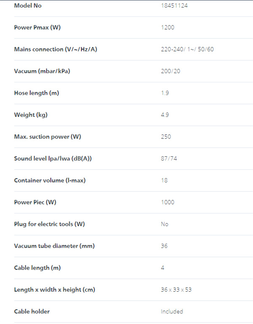Click the Mains connection row label
Viewport: 253px width, 324px height.
coord(56,49)
